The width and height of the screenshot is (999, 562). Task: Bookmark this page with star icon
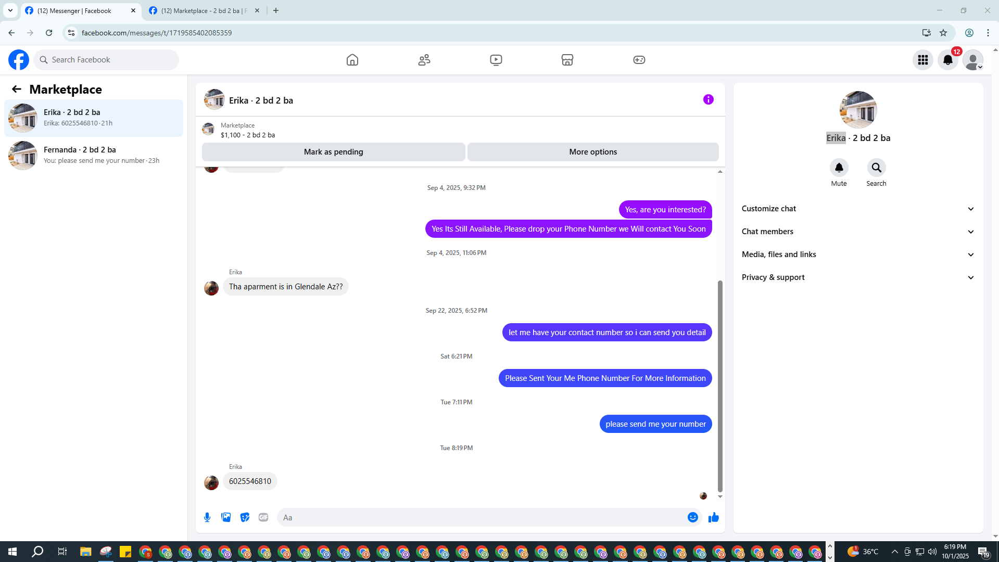tap(943, 33)
